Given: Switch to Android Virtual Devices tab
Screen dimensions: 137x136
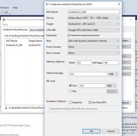Looking at the screenshot, I should click(x=15, y=30).
